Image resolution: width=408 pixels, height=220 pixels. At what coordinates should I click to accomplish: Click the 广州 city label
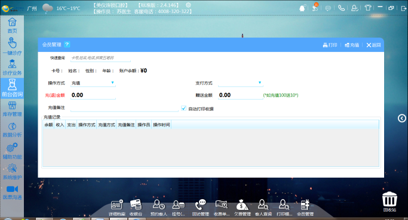[32, 8]
